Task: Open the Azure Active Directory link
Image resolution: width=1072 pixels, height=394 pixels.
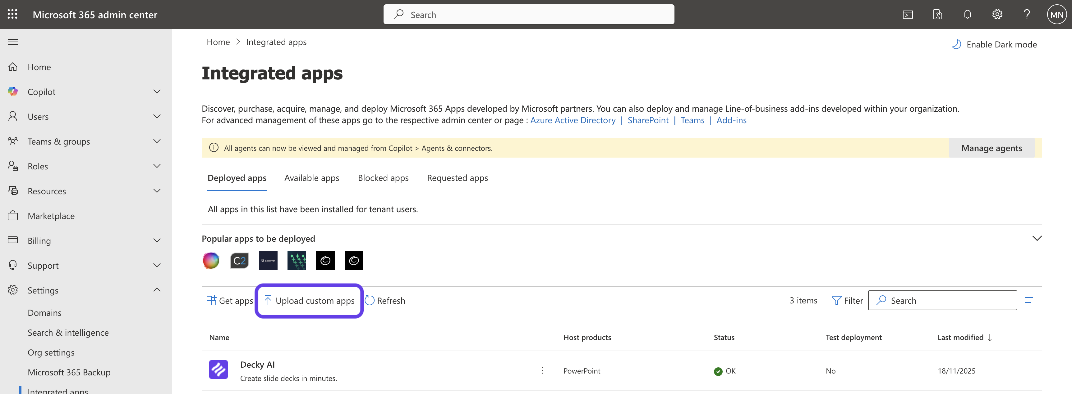Action: [x=573, y=120]
